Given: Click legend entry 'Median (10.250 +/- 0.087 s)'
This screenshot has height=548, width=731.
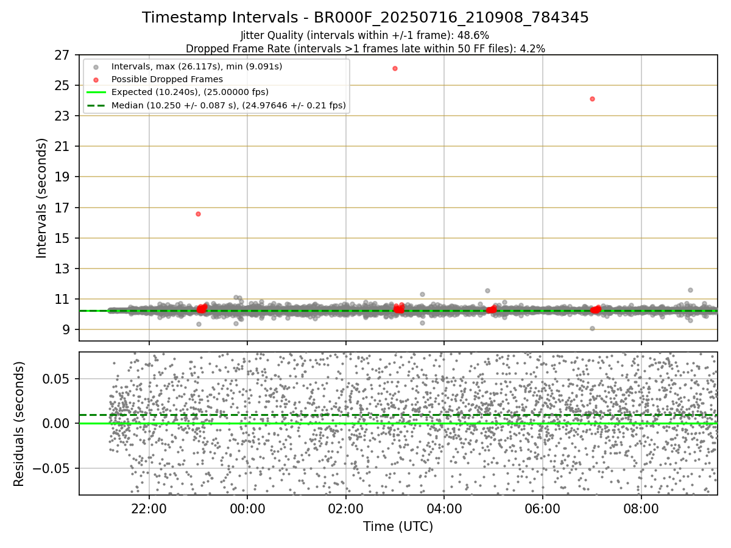Looking at the screenshot, I should [x=228, y=105].
